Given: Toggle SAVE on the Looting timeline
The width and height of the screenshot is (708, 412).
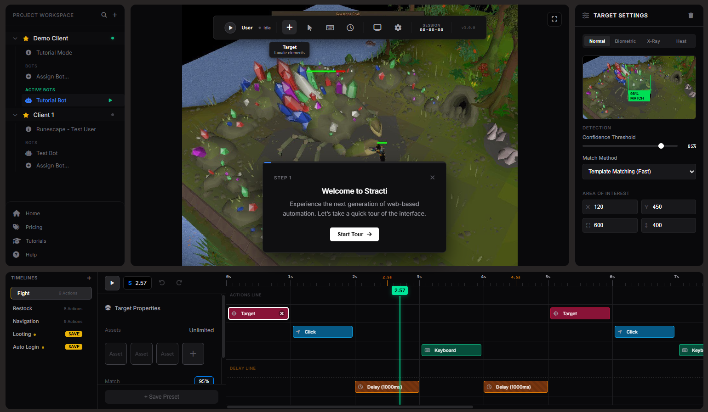Looking at the screenshot, I should click(x=74, y=334).
